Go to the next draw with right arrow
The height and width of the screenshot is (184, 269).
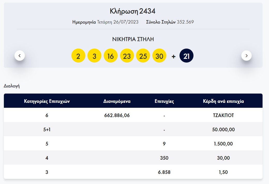coord(246,56)
